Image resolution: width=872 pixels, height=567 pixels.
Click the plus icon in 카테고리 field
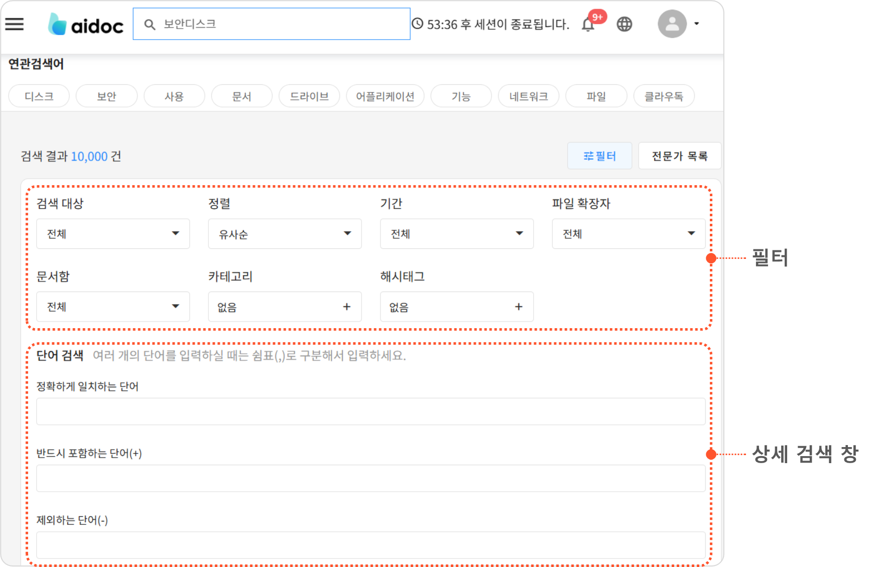346,307
